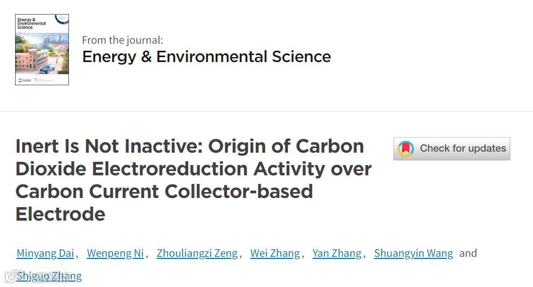Select the Zhouliangzi Zeng author link
Screen dimensions: 533x287
point(197,253)
